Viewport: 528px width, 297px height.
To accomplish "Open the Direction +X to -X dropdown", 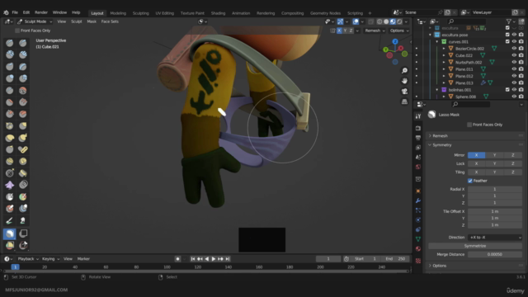I will click(x=495, y=238).
